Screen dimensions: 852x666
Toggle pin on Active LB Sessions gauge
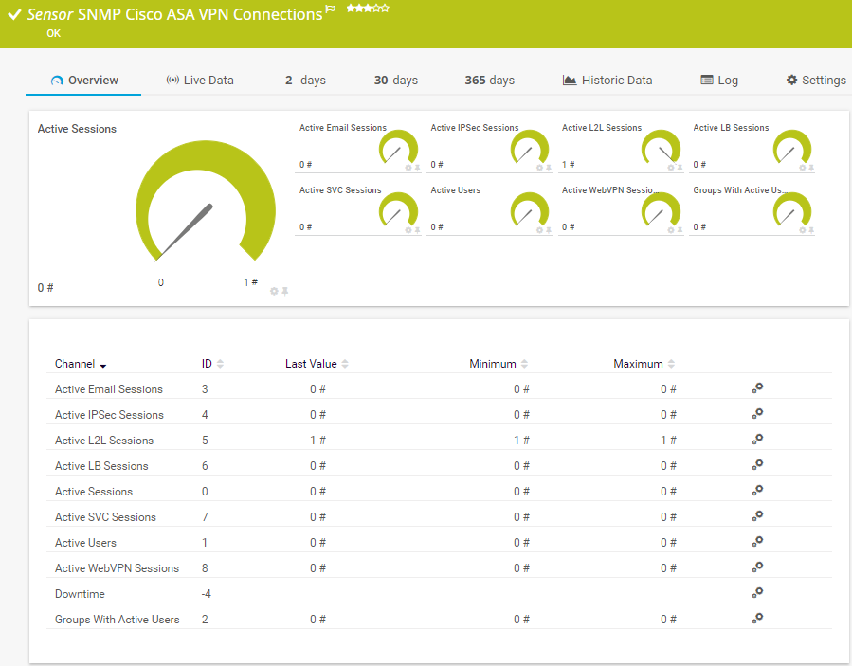(811, 168)
